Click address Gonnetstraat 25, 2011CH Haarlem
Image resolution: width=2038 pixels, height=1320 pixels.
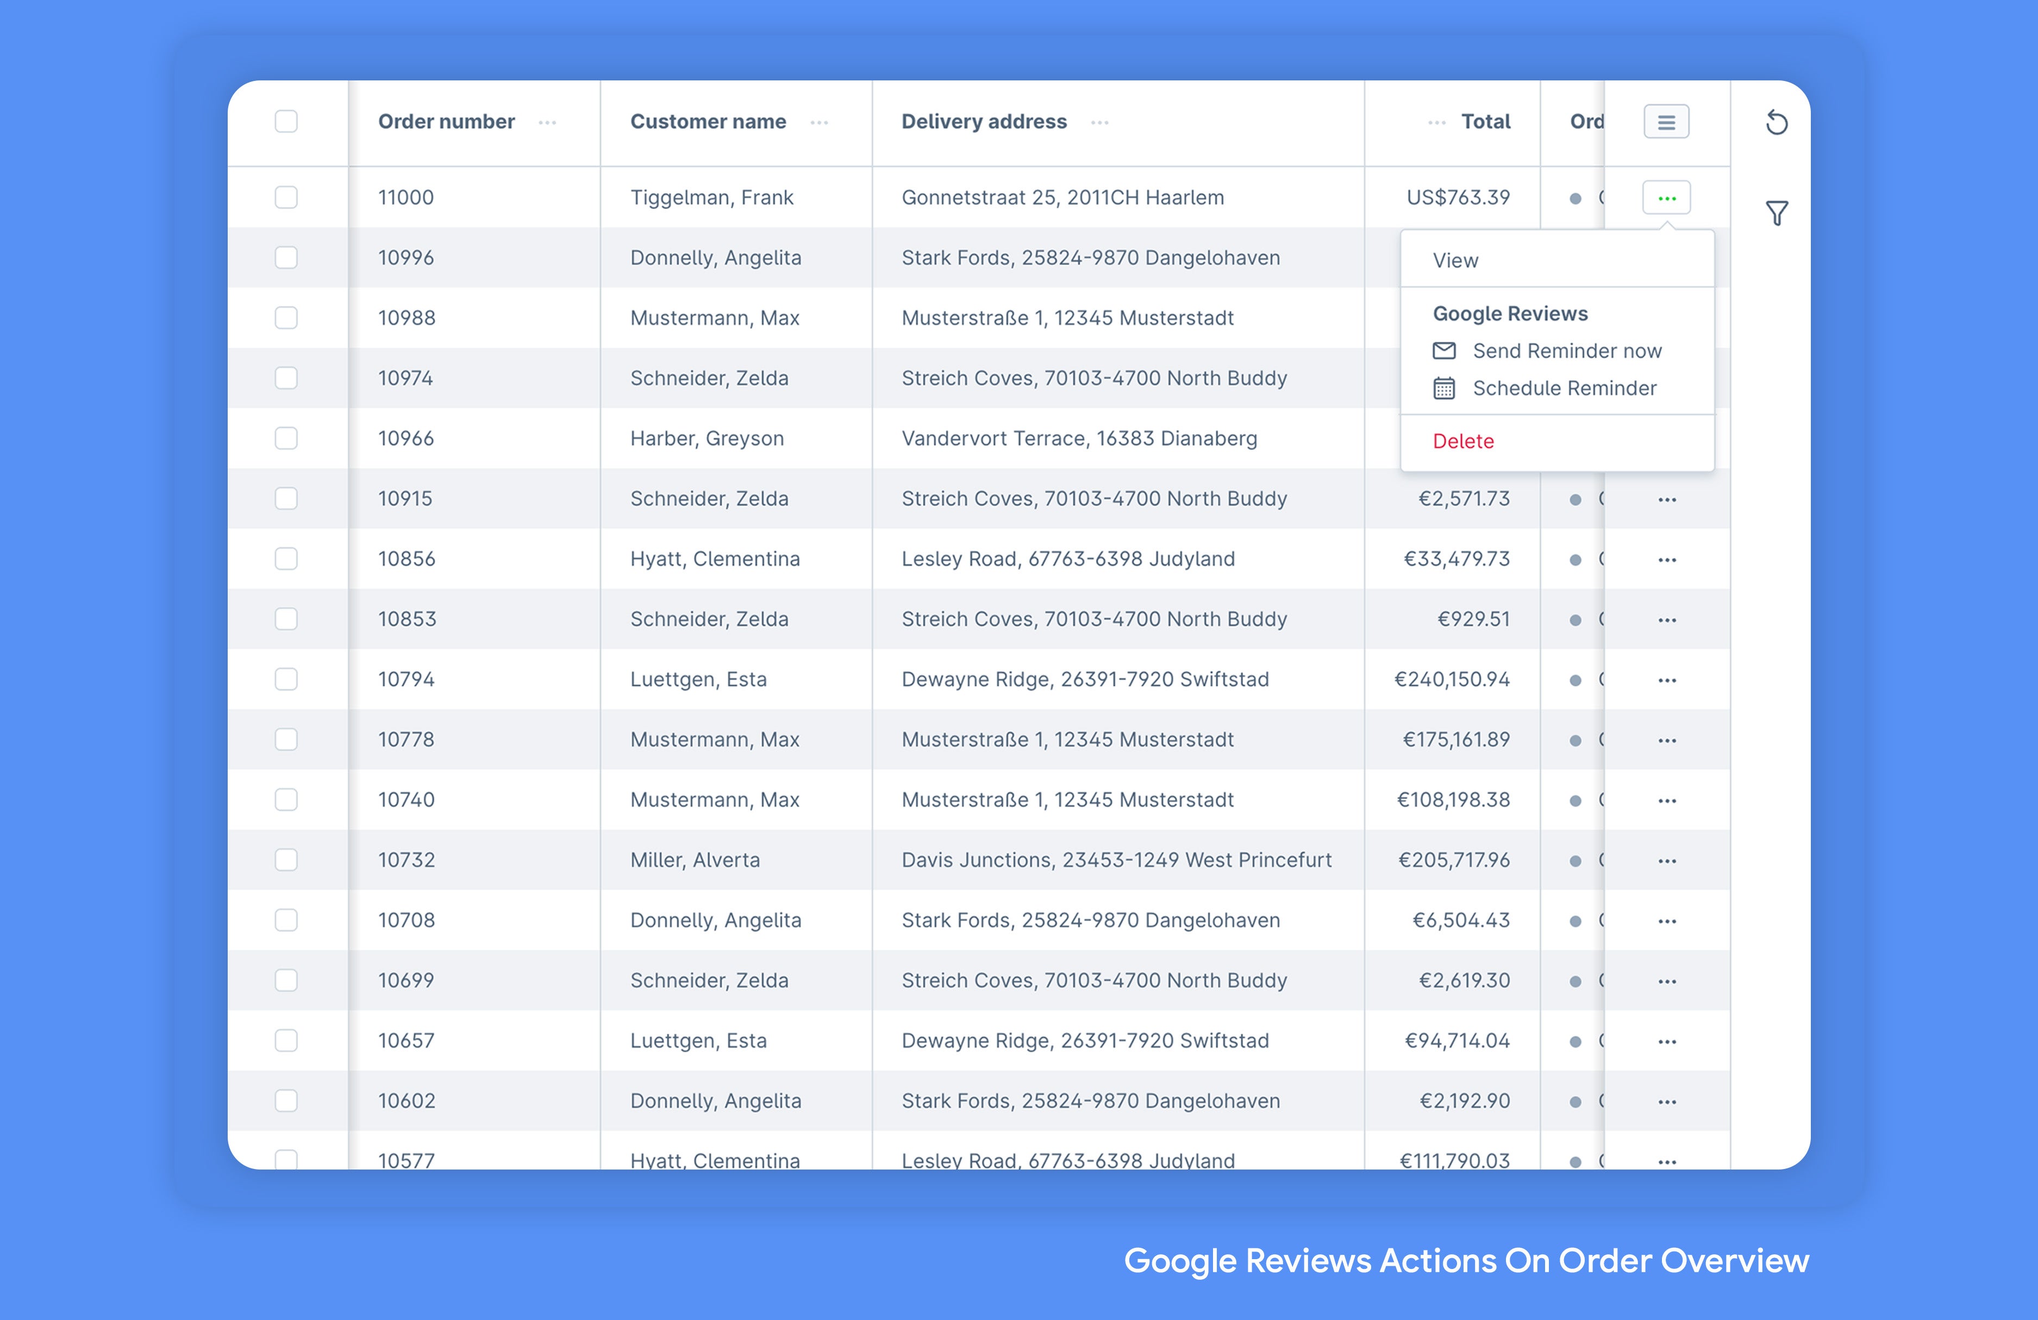[1062, 197]
